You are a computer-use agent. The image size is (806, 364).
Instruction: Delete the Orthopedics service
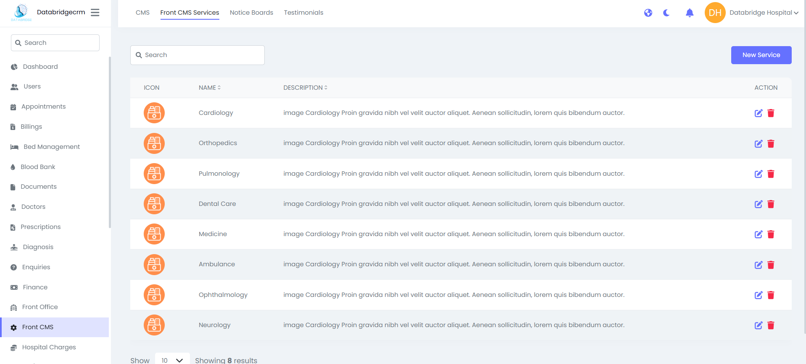tap(771, 144)
